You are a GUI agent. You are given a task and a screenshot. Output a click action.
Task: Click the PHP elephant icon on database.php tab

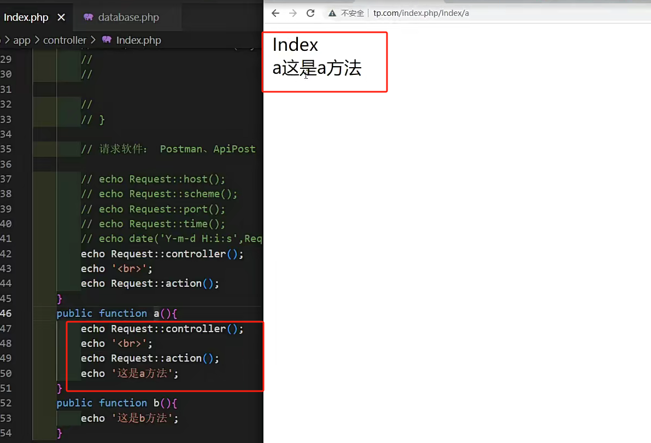89,17
